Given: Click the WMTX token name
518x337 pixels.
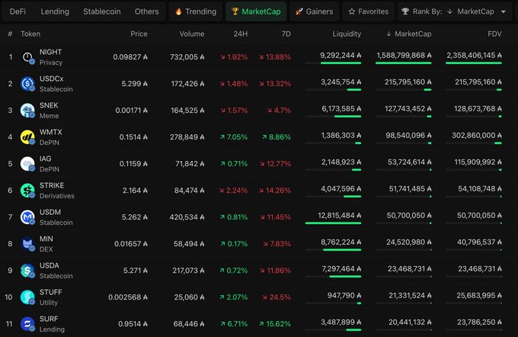Looking at the screenshot, I should click(51, 132).
